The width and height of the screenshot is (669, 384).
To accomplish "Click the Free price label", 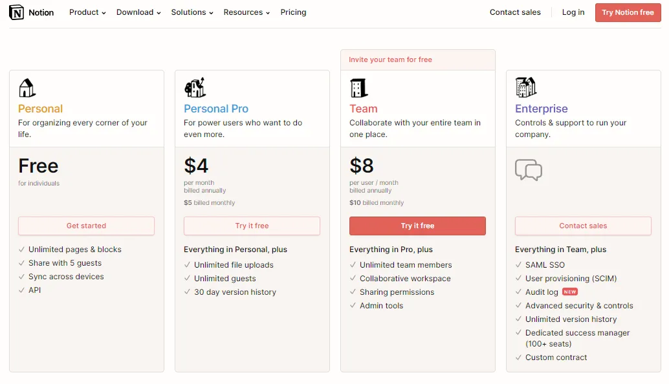I will click(38, 165).
